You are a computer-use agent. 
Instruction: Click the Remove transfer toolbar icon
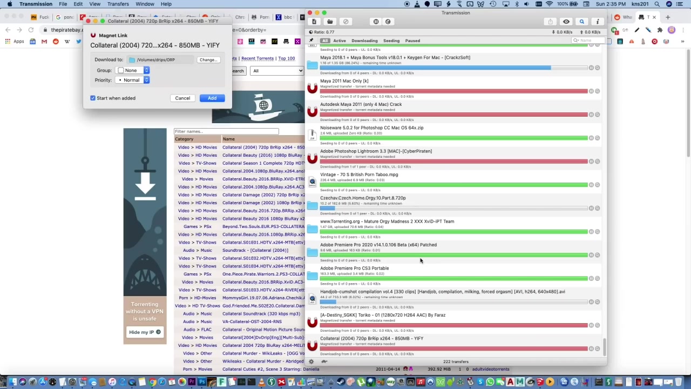click(x=346, y=22)
